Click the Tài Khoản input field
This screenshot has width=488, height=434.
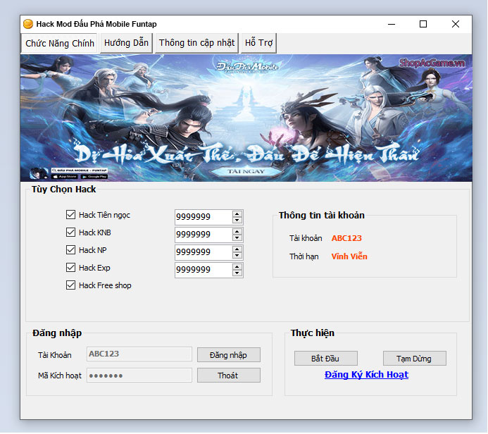point(139,354)
